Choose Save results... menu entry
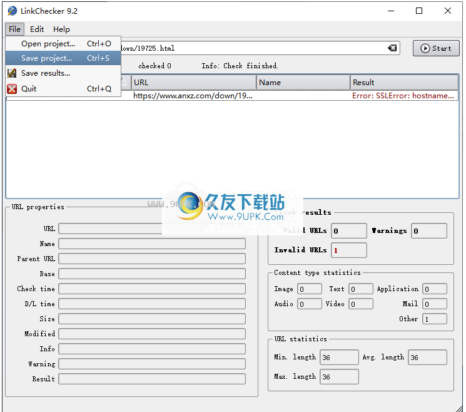The width and height of the screenshot is (466, 412). 63,73
